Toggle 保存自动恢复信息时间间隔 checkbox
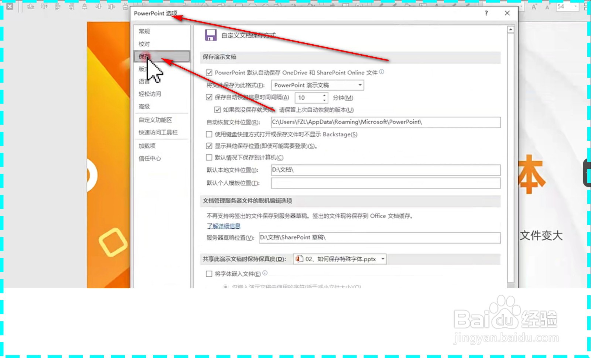Image resolution: width=591 pixels, height=358 pixels. [x=209, y=97]
